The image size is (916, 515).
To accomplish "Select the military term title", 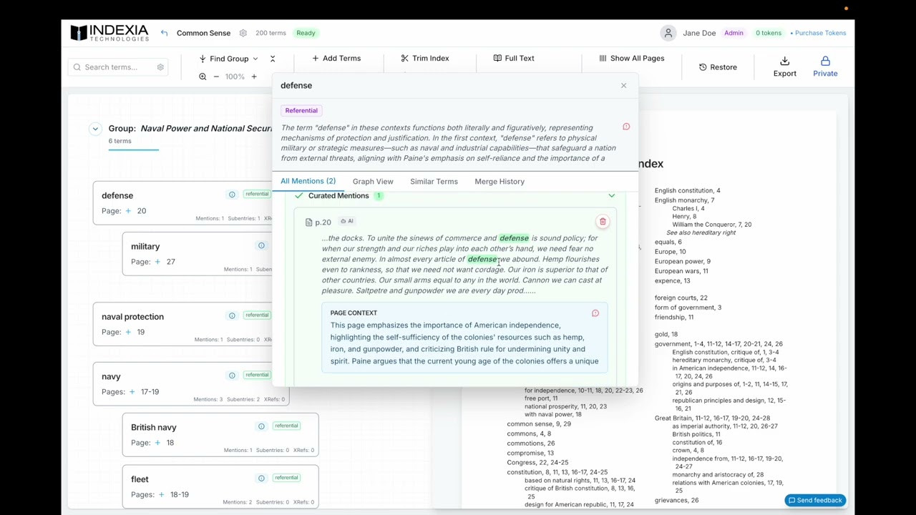I will [x=145, y=247].
